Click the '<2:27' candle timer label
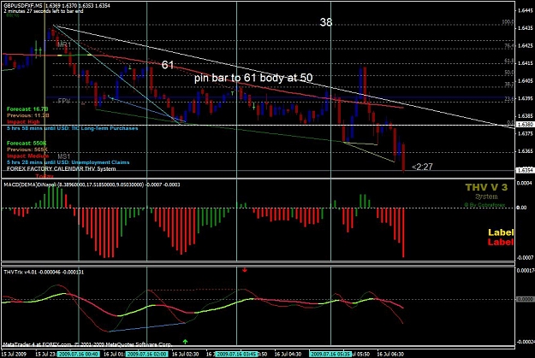The height and width of the screenshot is (358, 535). click(422, 167)
